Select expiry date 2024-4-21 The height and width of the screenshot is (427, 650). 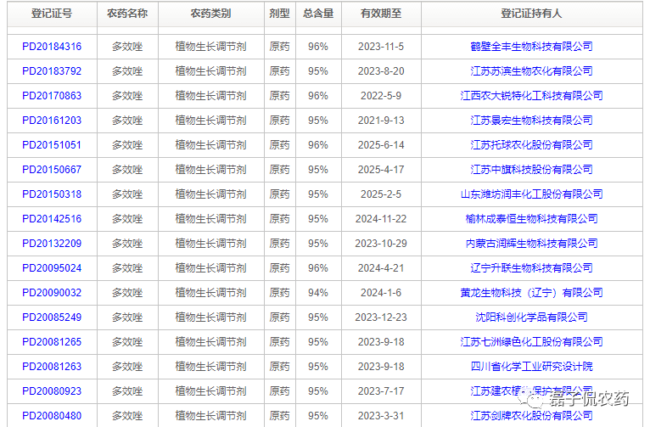tap(381, 268)
